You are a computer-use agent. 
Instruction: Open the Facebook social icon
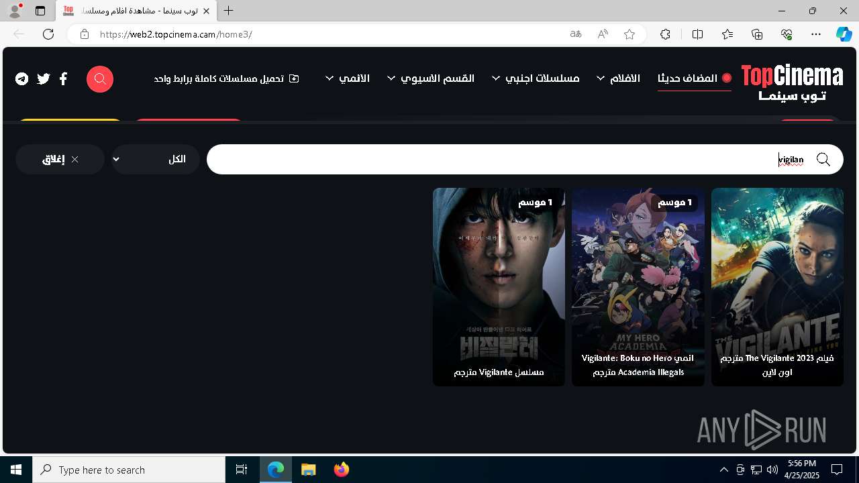pos(64,79)
